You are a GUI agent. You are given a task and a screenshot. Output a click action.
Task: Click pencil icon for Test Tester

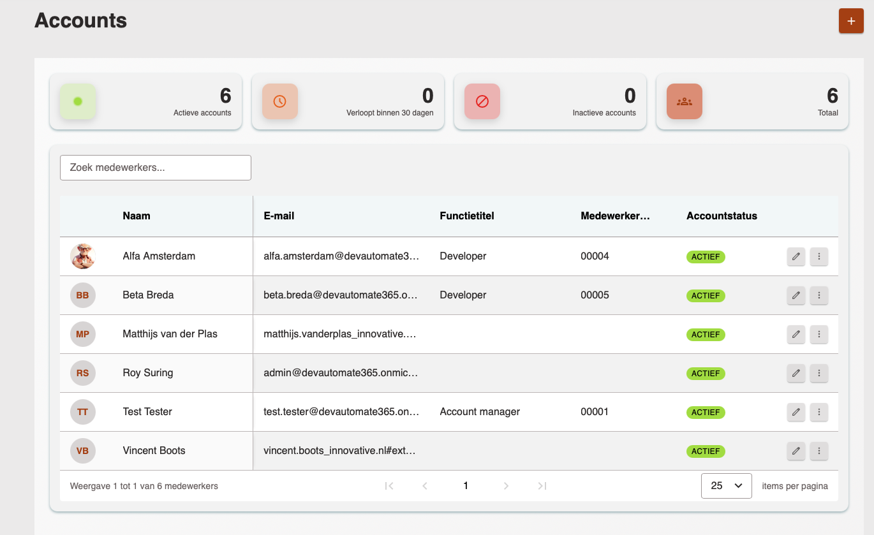point(796,412)
